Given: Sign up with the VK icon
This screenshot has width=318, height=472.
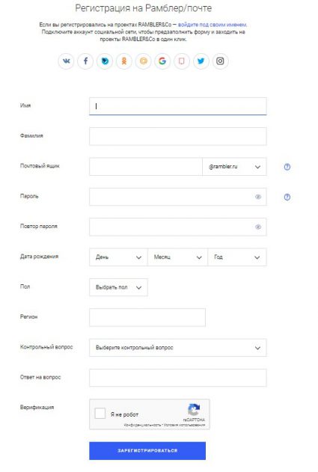Looking at the screenshot, I should tap(66, 61).
